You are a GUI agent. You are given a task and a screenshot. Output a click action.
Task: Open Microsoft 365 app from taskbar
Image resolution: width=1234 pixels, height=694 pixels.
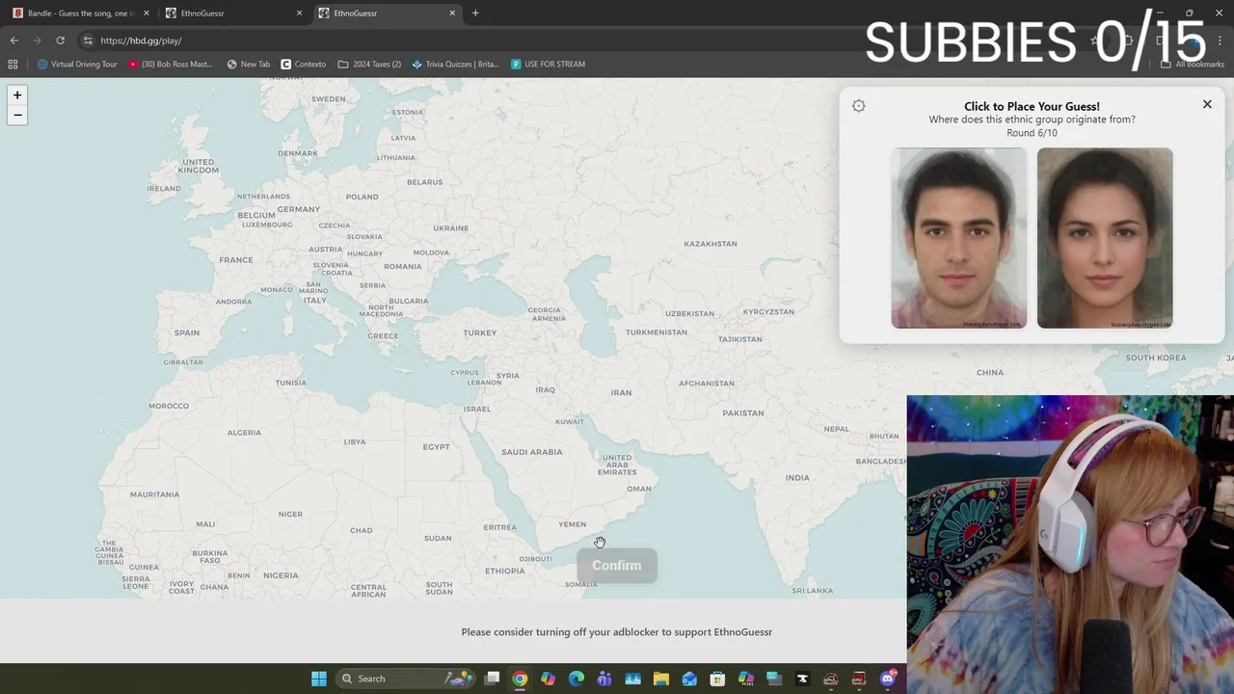coord(745,679)
